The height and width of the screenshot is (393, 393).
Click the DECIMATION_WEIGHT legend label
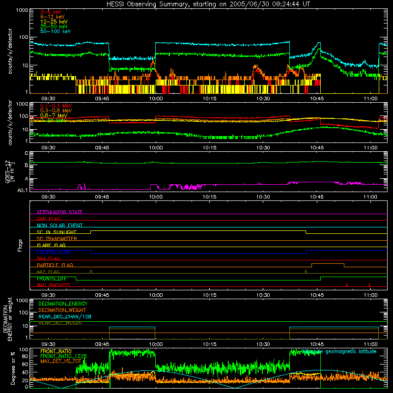click(62, 310)
